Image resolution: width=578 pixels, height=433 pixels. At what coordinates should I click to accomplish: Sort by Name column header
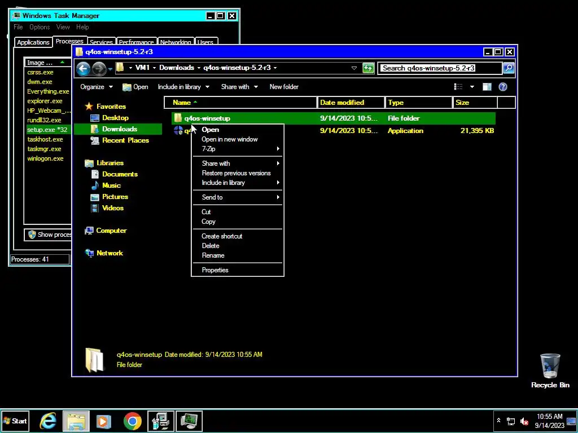pyautogui.click(x=240, y=103)
